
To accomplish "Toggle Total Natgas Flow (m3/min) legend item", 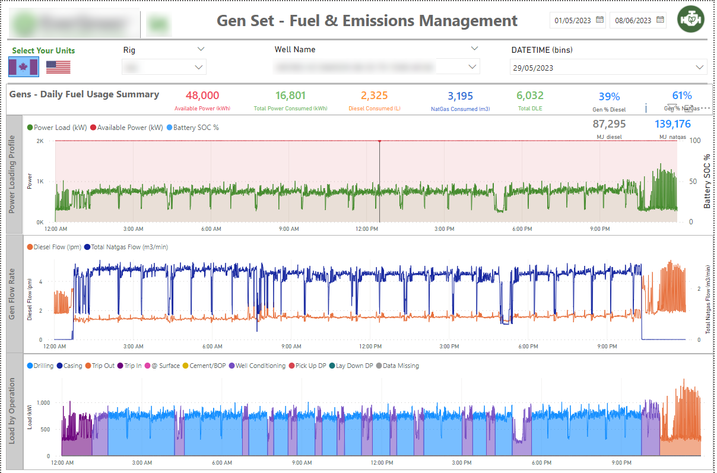I will 126,247.
